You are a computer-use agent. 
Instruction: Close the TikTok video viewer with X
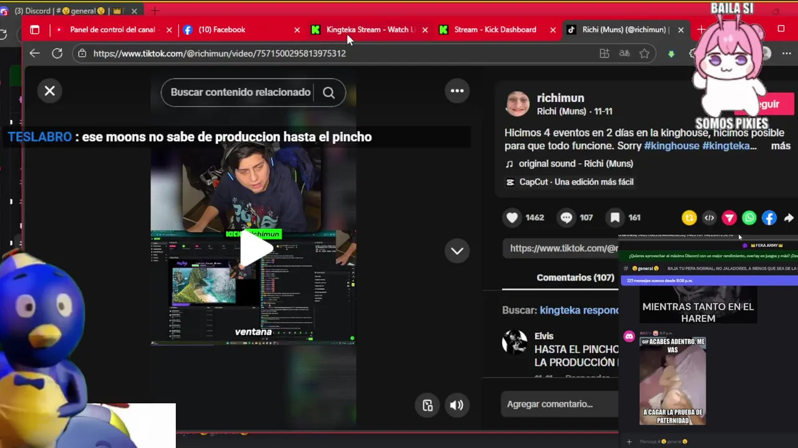click(x=50, y=91)
